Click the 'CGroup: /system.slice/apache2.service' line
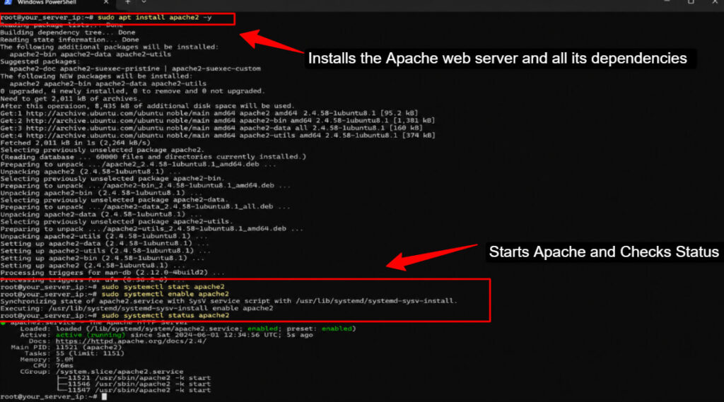The height and width of the screenshot is (402, 724). tap(102, 372)
